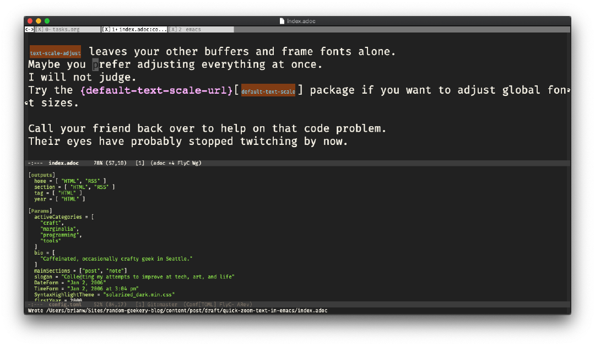Select the highlighted text-scale-adjust command
This screenshot has height=346, width=595.
pos(55,52)
